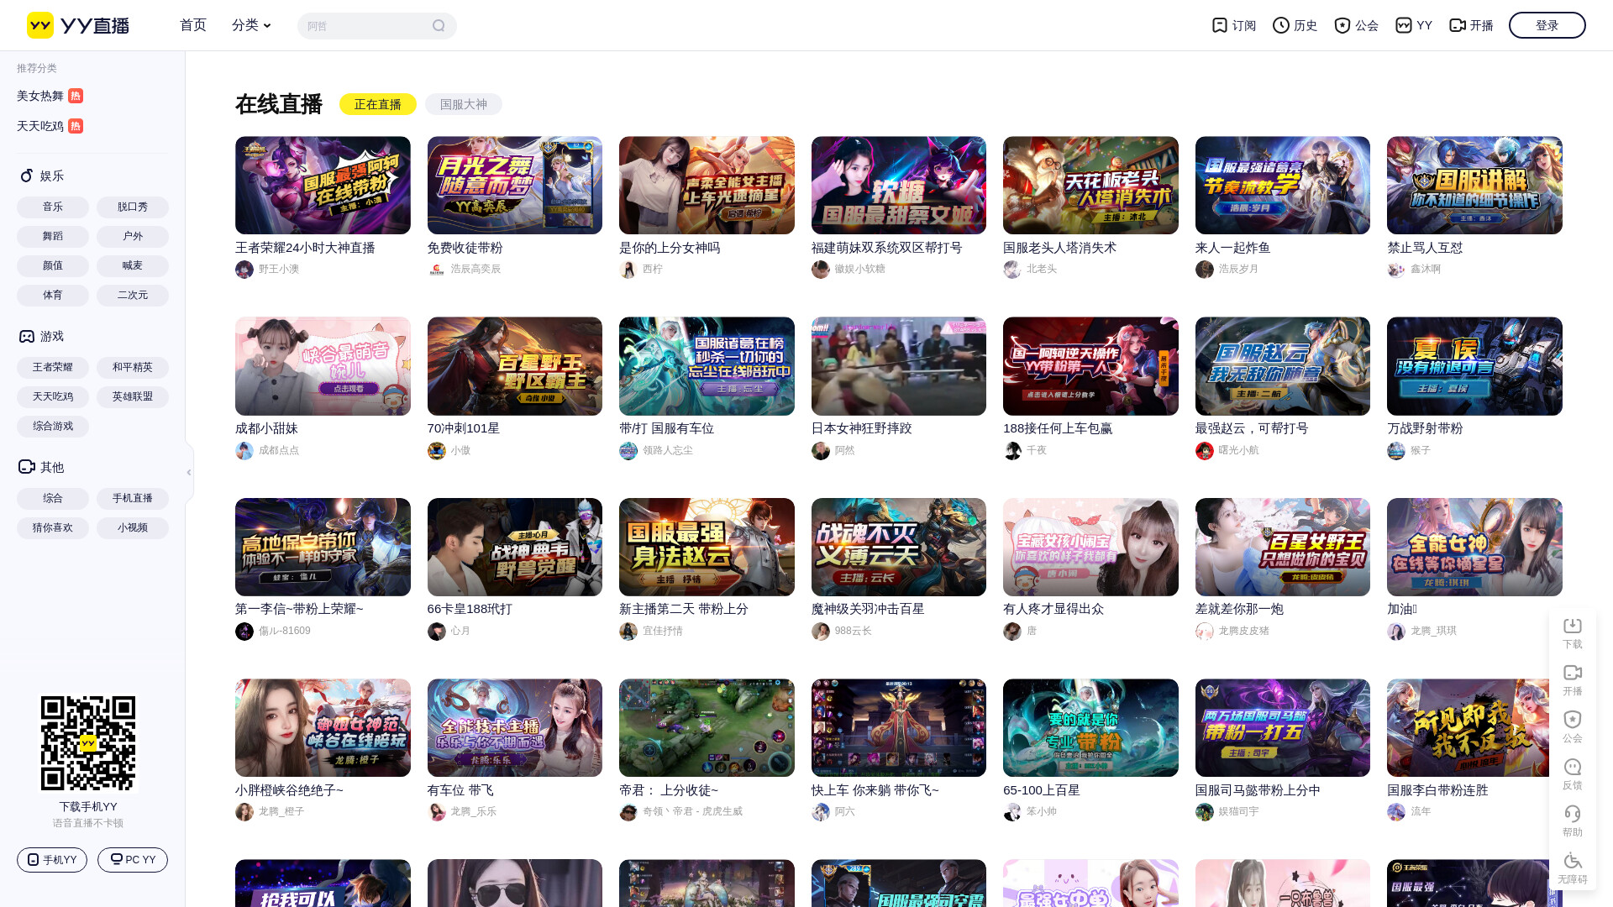
Task: Open 订阅 subscriptions in the header
Action: pyautogui.click(x=1233, y=25)
